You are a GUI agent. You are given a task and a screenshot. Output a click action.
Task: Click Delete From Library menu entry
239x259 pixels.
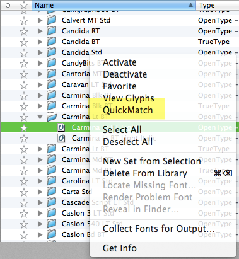(x=145, y=173)
